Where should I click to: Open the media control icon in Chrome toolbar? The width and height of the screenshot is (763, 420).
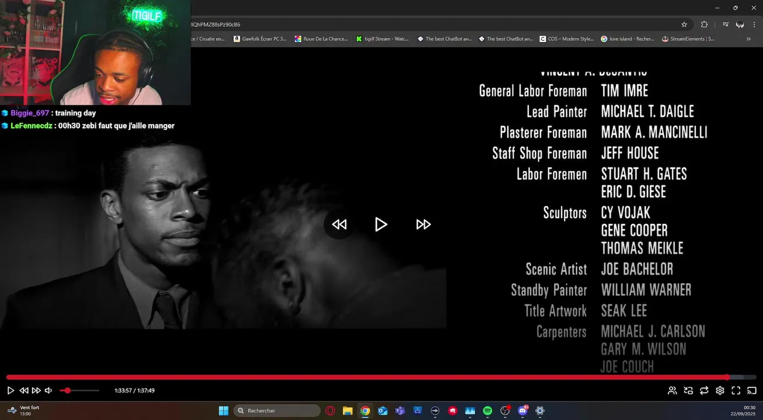(x=726, y=24)
